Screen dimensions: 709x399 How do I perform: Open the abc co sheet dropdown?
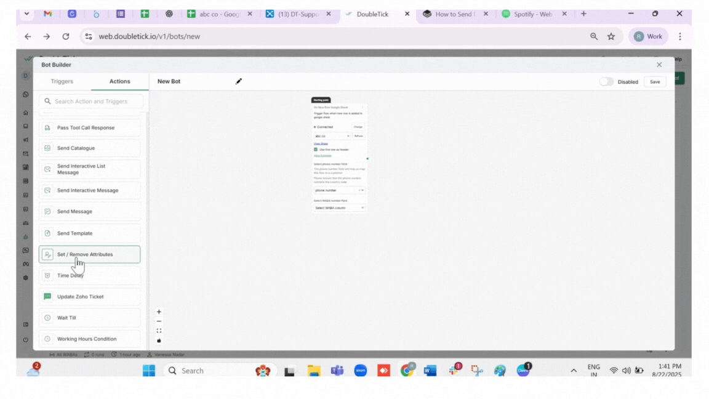pyautogui.click(x=332, y=136)
